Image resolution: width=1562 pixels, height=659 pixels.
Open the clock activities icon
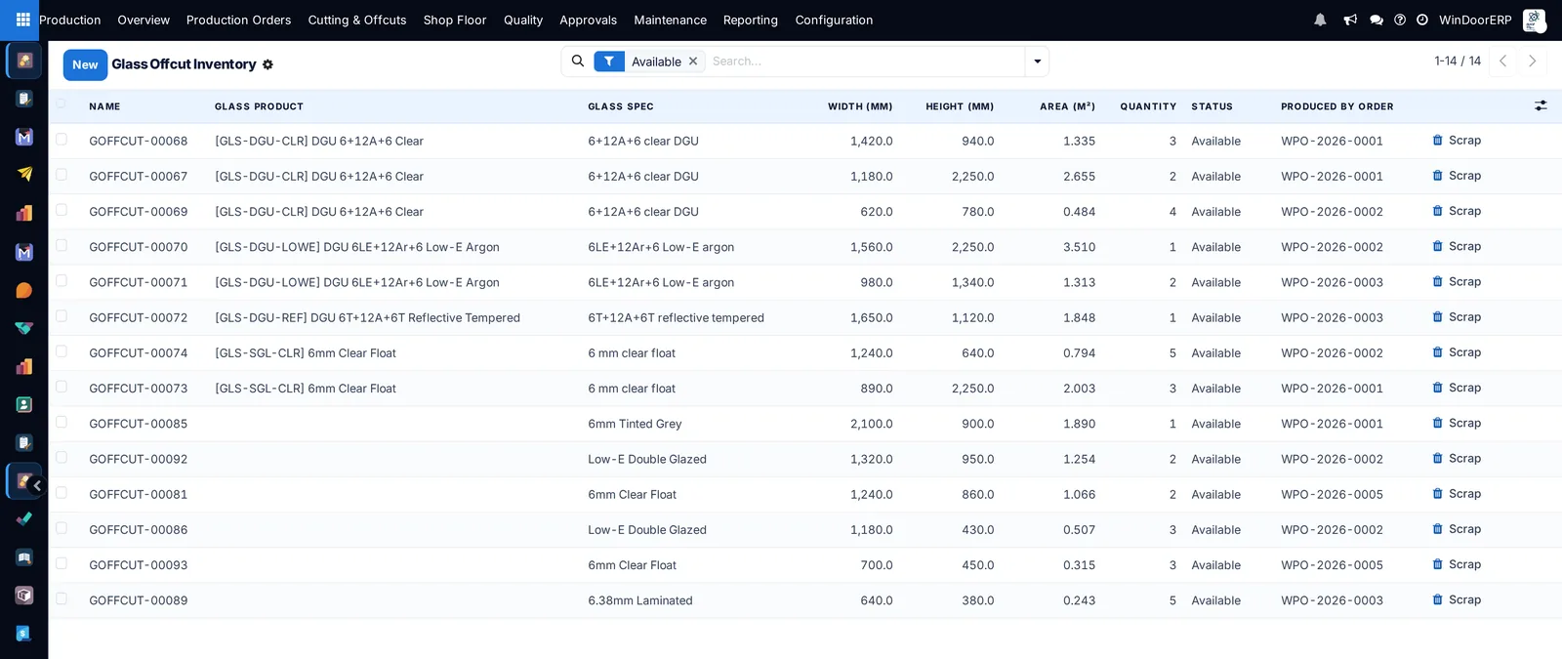(1422, 20)
